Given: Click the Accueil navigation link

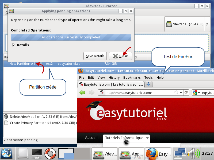Looking at the screenshot, I should click(x=91, y=138).
